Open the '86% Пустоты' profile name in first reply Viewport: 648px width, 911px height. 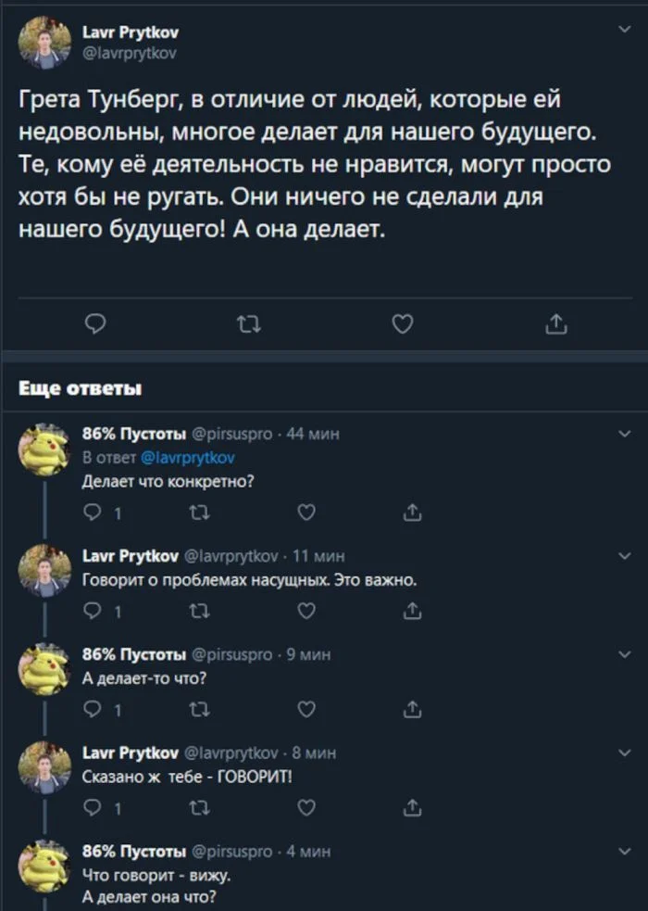click(133, 433)
